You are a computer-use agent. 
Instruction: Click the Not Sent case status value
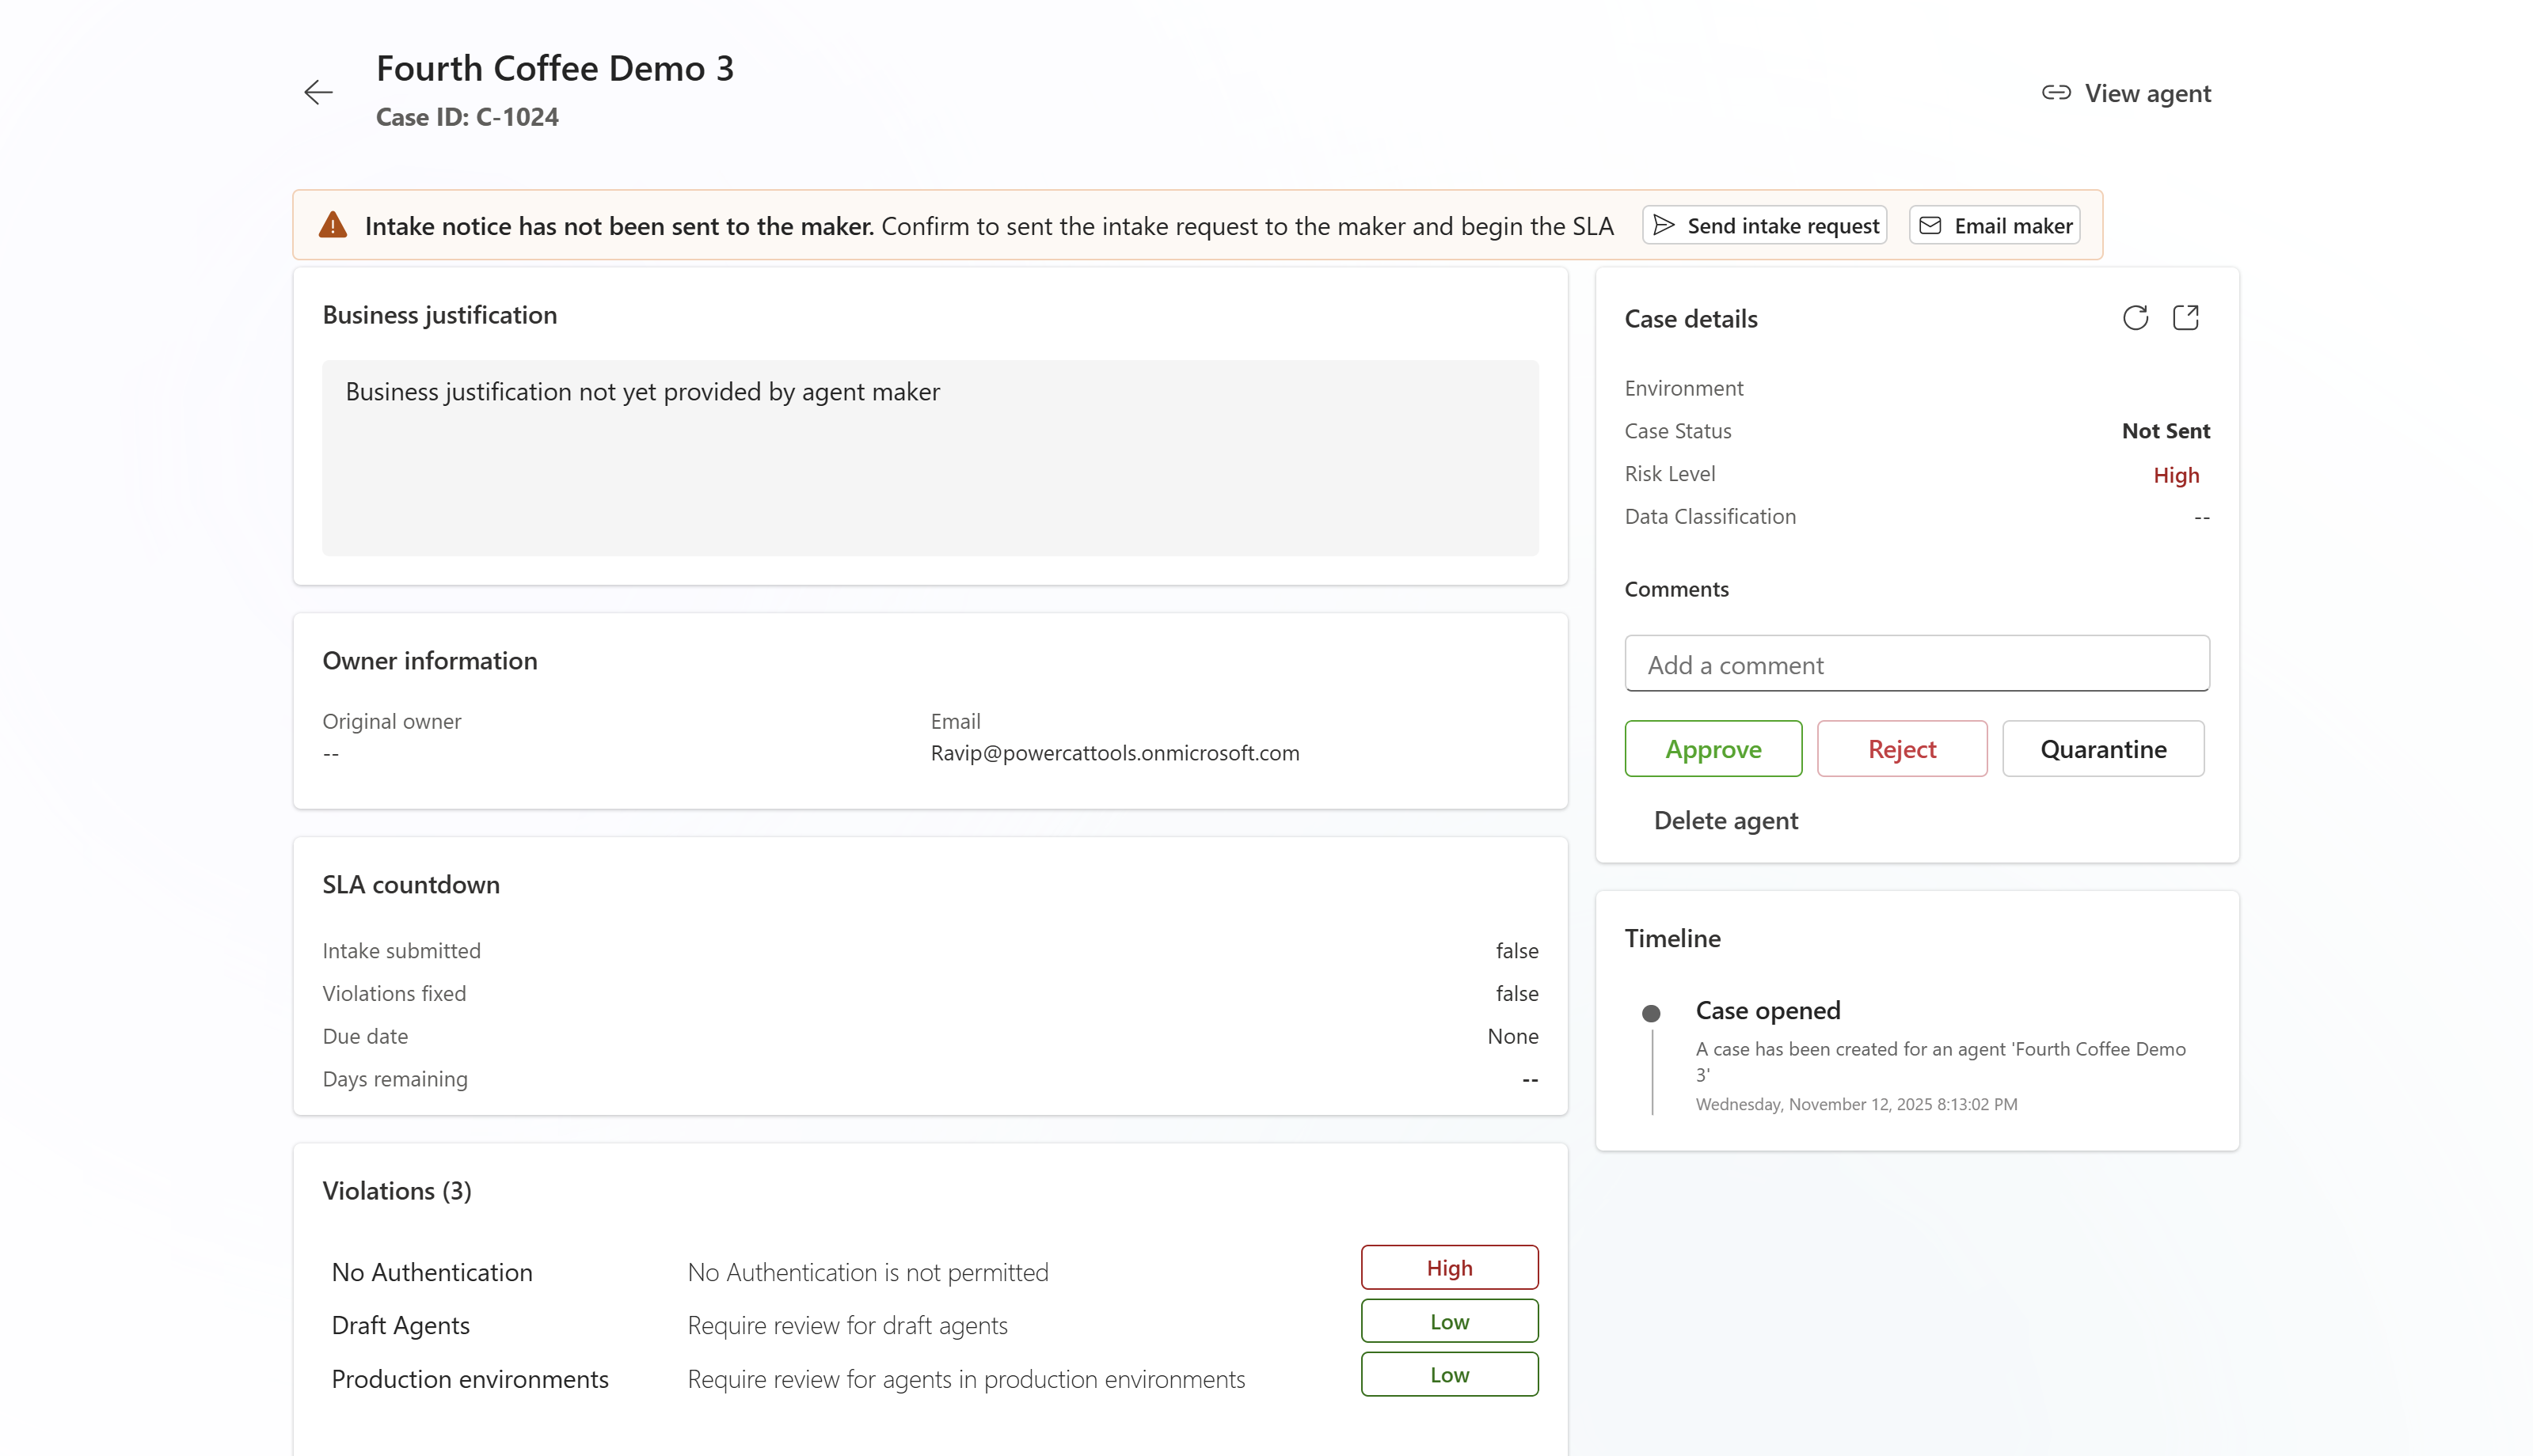pyautogui.click(x=2166, y=431)
